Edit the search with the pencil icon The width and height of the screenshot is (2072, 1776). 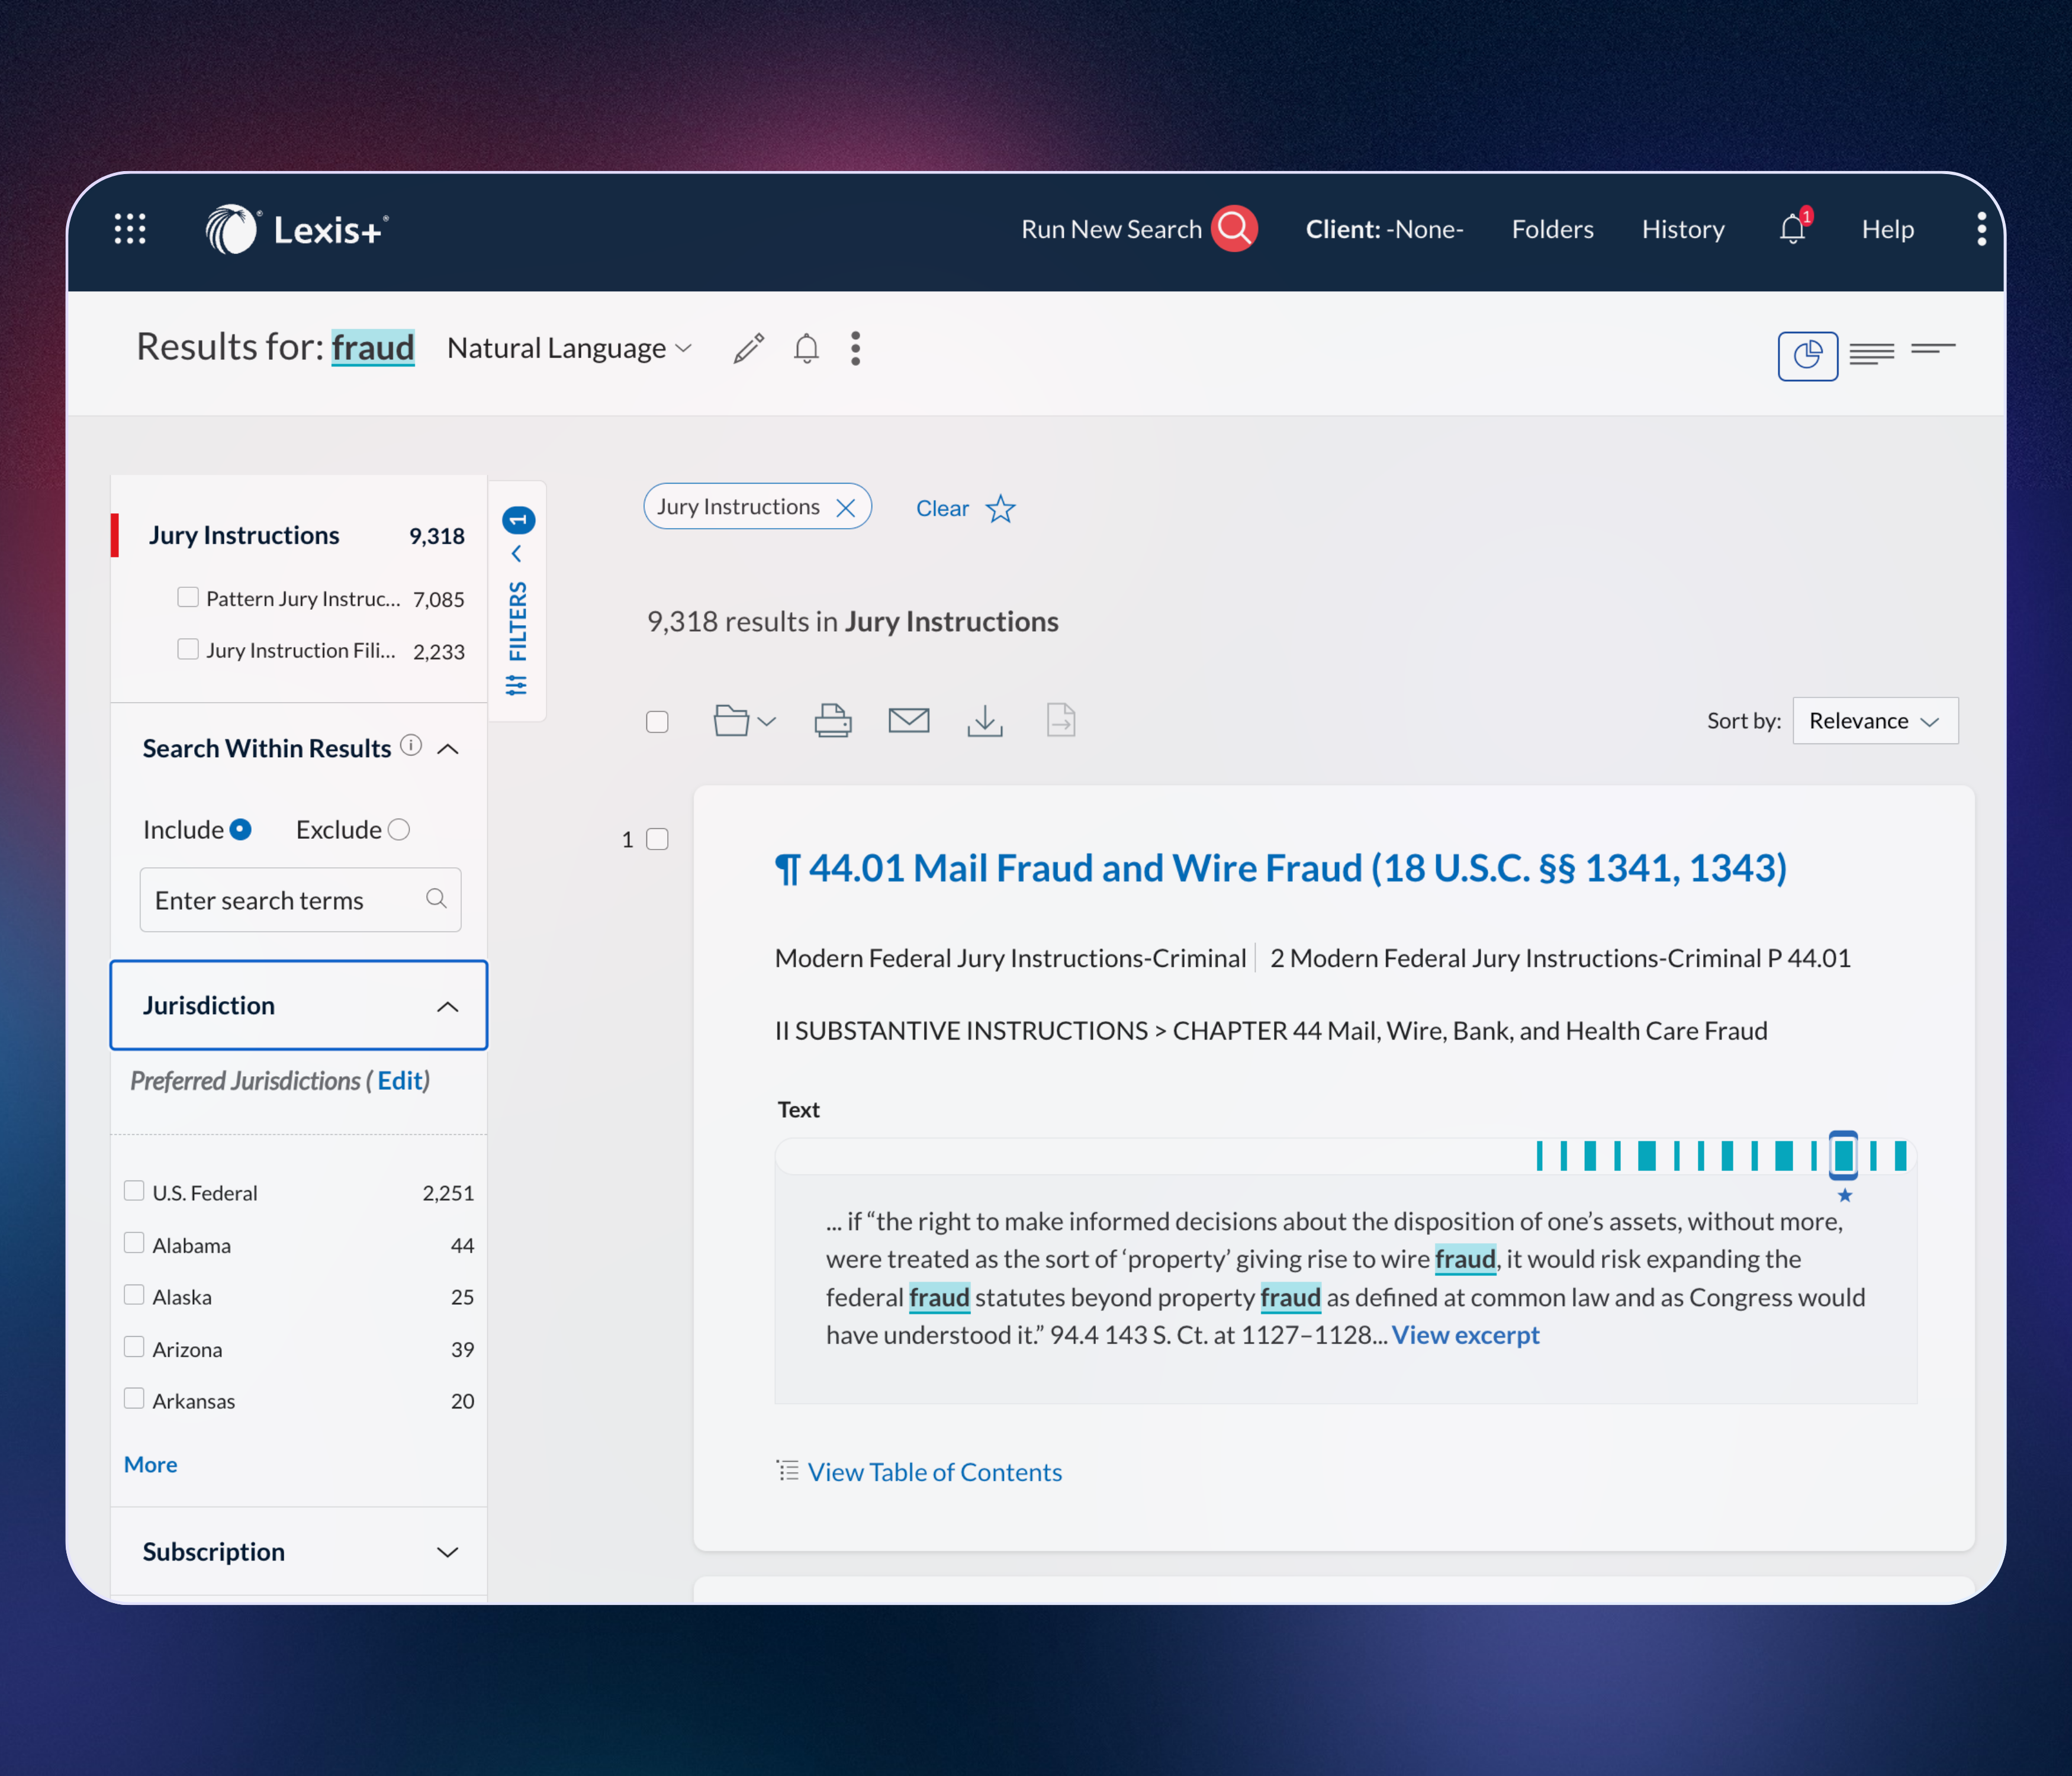[749, 348]
